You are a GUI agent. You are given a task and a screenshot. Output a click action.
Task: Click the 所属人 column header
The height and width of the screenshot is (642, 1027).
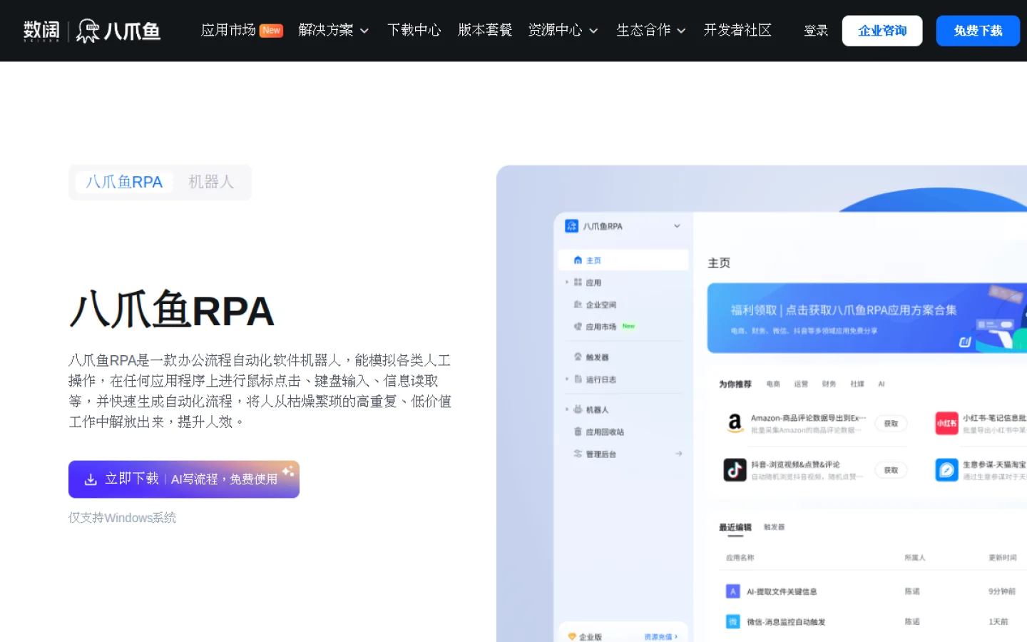[914, 558]
